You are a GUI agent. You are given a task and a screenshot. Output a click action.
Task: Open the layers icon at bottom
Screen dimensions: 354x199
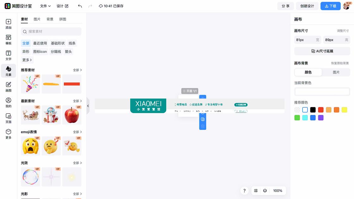(x=265, y=191)
